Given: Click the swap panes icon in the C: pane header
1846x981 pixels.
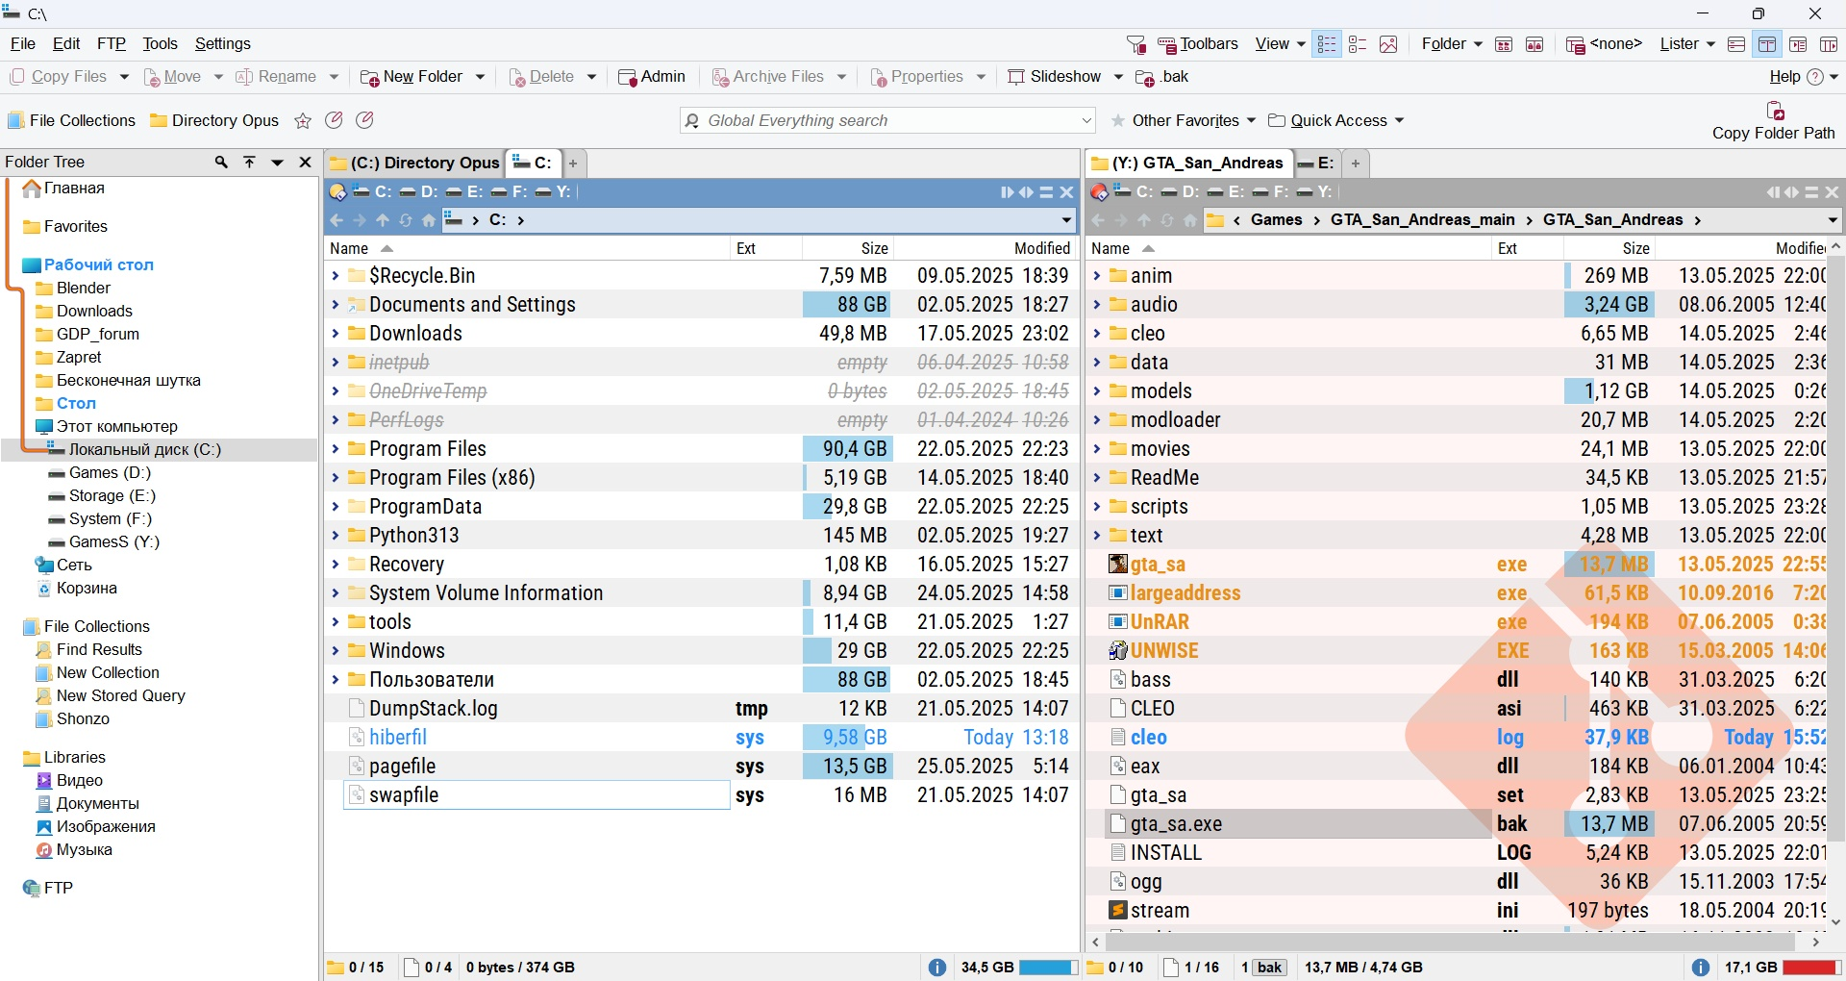Looking at the screenshot, I should pos(1027,192).
